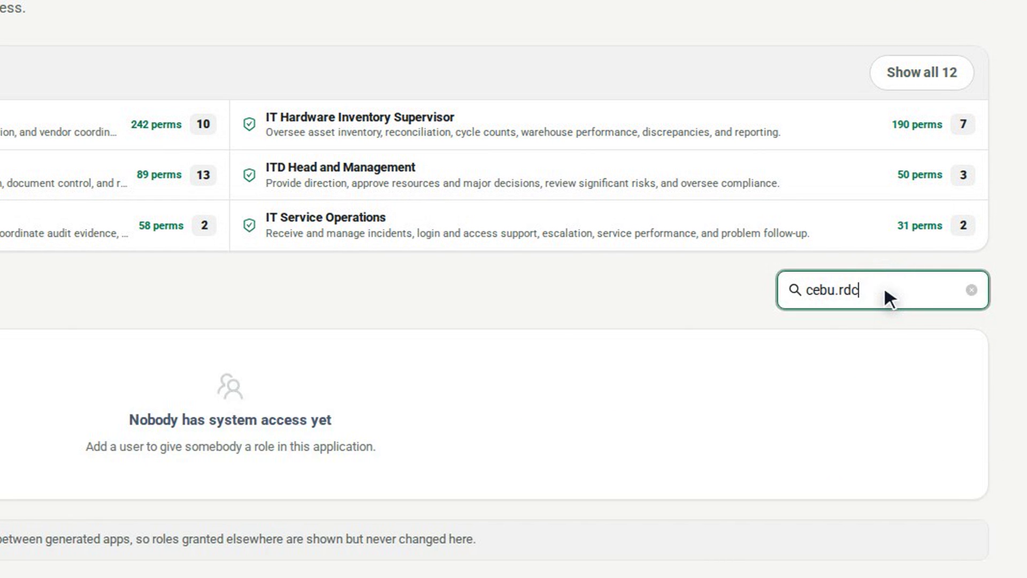Click the member count badge showing 13
Screen dimensions: 1027x578
203,175
